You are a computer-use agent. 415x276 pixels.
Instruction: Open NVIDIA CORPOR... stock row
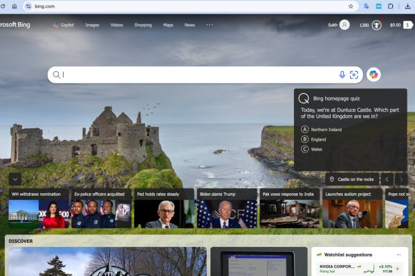click(360, 269)
